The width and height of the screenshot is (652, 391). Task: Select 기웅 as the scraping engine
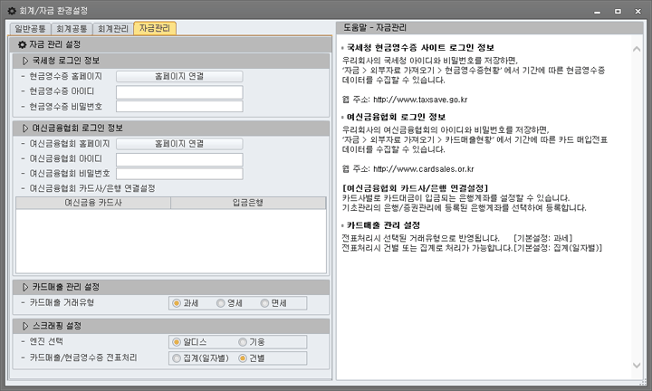pos(242,342)
